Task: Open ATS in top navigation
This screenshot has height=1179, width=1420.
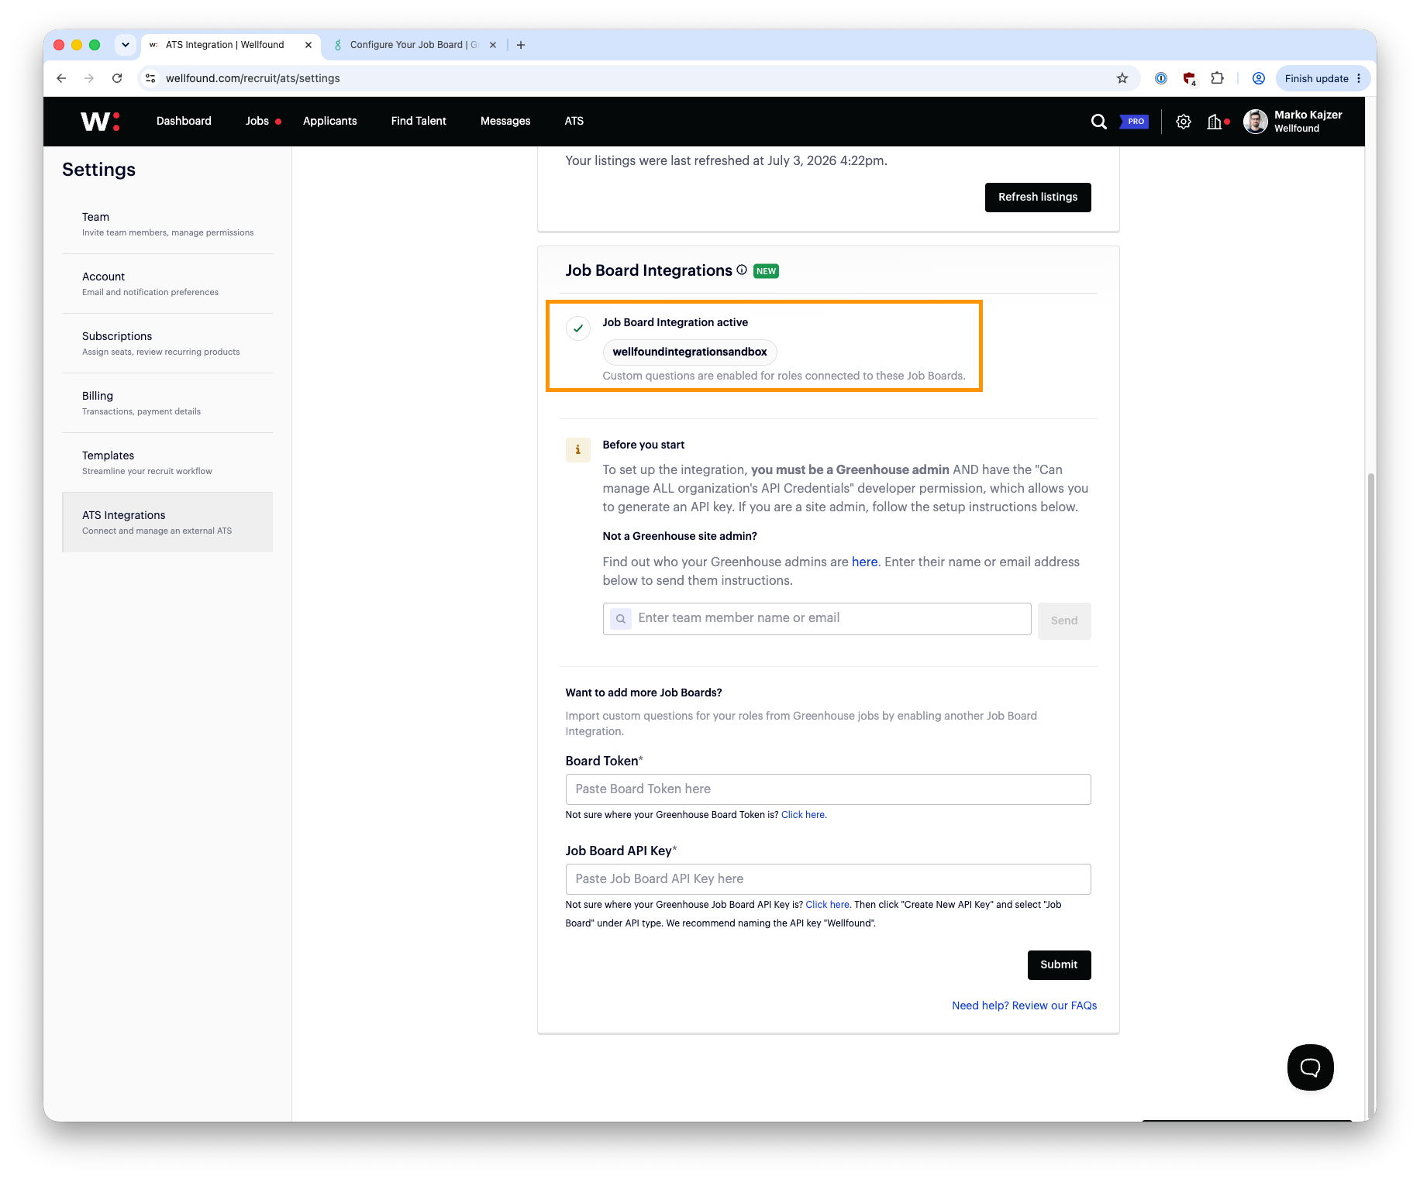Action: [574, 121]
